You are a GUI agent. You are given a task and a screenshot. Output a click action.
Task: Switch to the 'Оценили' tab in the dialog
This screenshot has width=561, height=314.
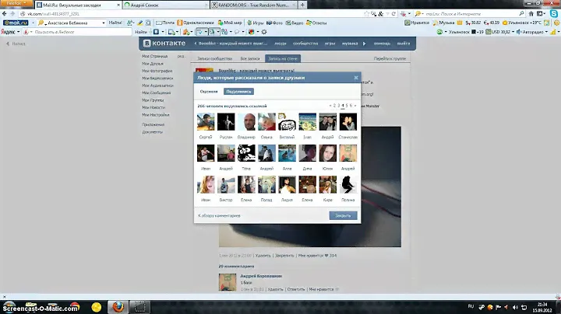pyautogui.click(x=208, y=91)
